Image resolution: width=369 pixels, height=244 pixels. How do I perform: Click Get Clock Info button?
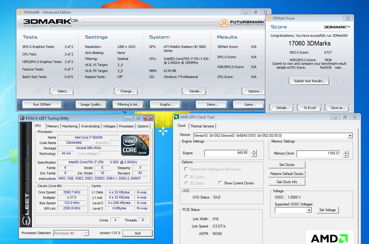287,182
